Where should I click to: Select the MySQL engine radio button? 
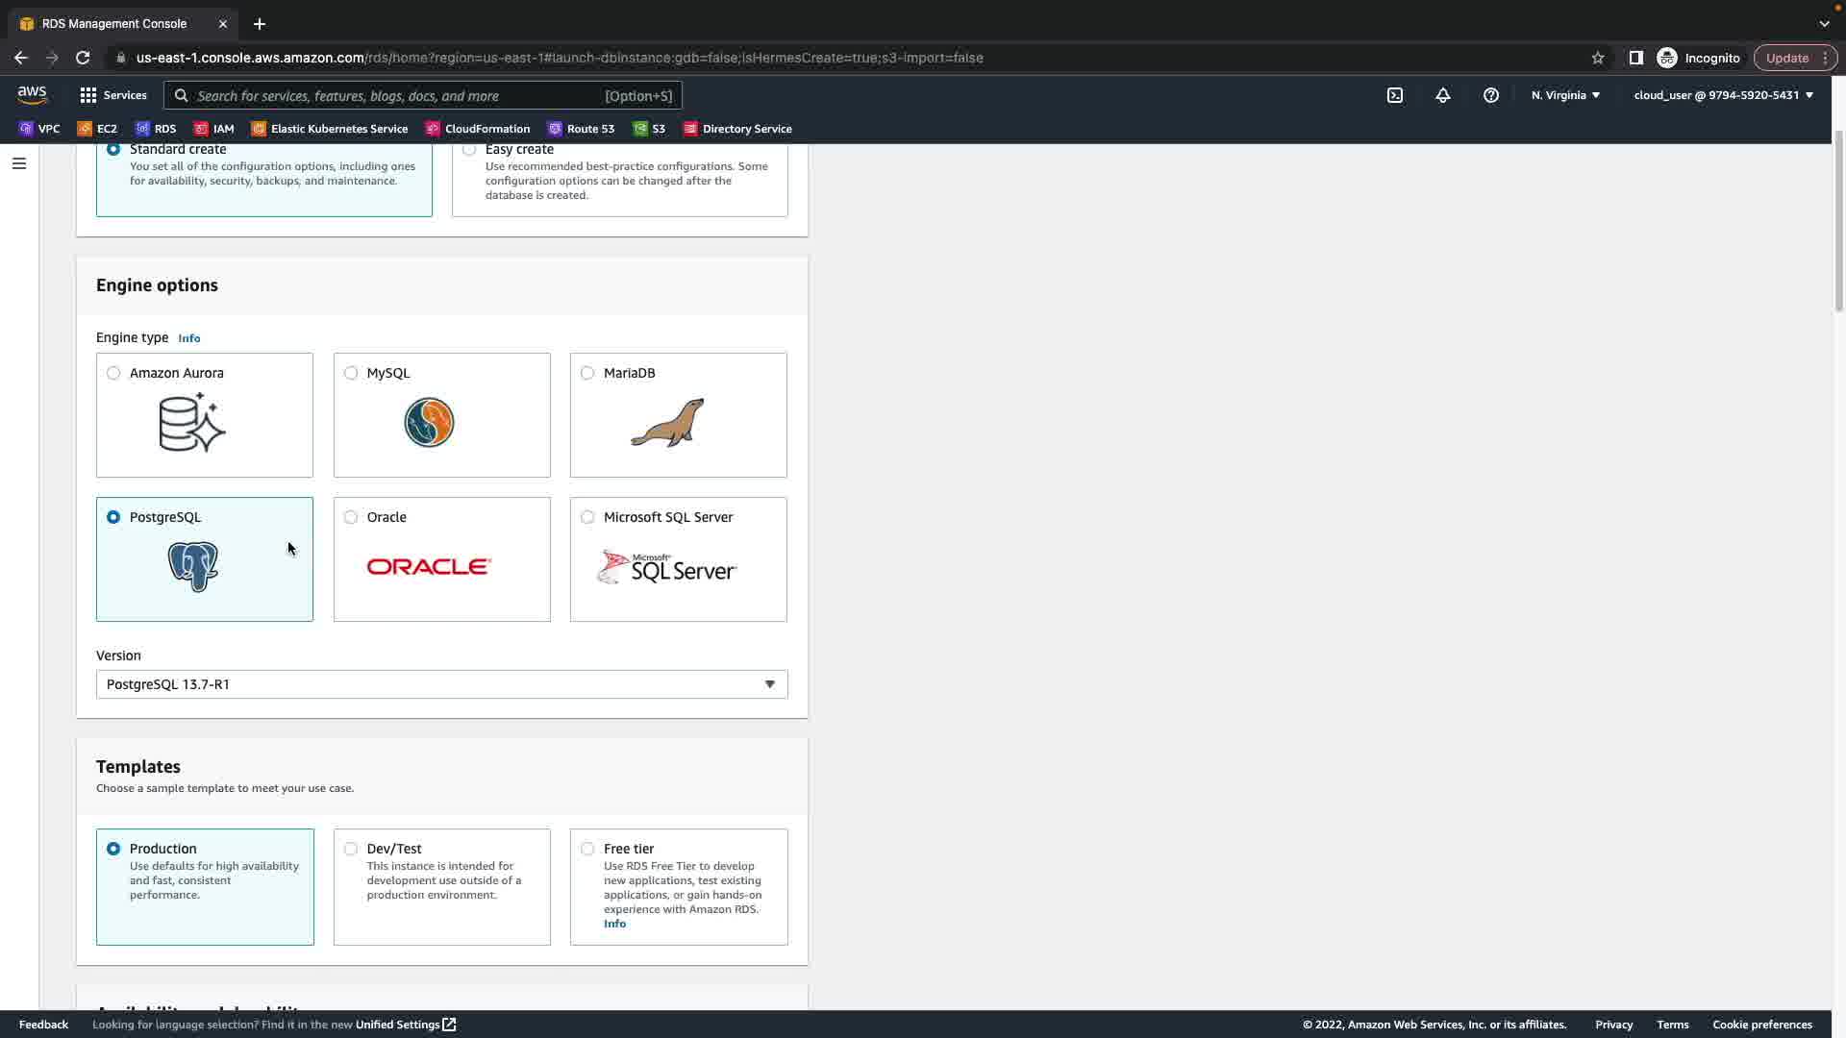click(351, 373)
